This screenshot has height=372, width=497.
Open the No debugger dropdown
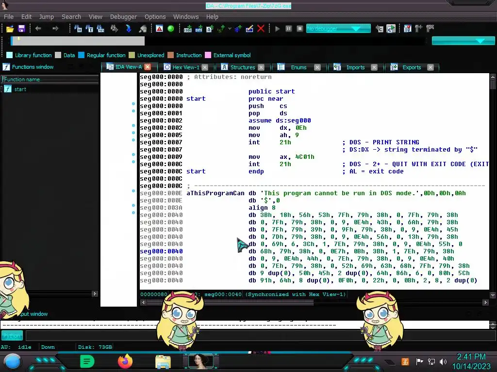[338, 29]
